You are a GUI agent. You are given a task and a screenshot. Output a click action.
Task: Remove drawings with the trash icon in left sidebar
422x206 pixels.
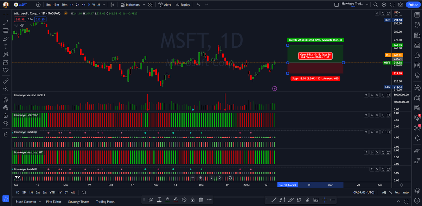pos(6,134)
